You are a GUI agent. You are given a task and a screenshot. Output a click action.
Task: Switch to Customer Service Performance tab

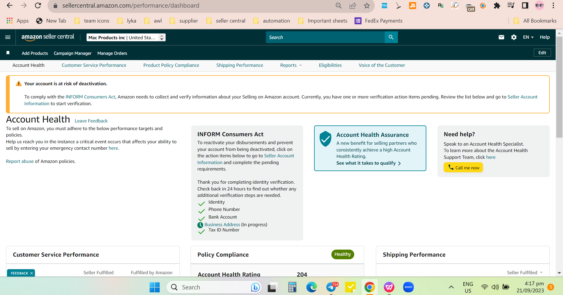pyautogui.click(x=94, y=65)
